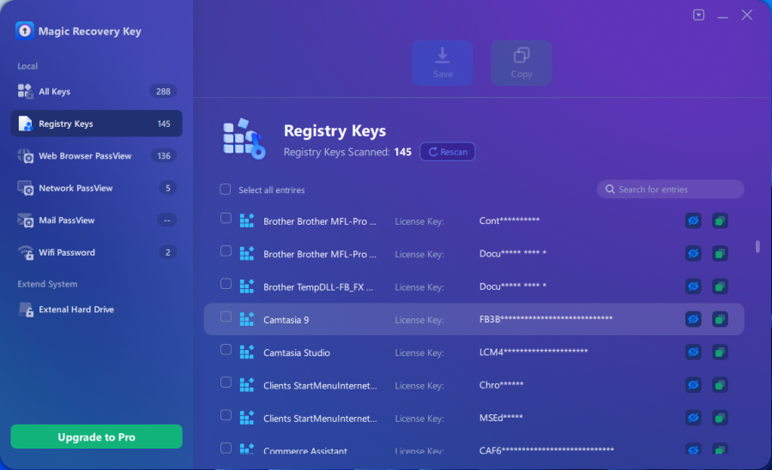Click app icon beside Camtasia Studio entry
This screenshot has width=772, height=470.
247,352
